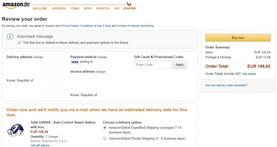Tick the default delivery options checkbox
277x147 pixels.
click(x=19, y=43)
